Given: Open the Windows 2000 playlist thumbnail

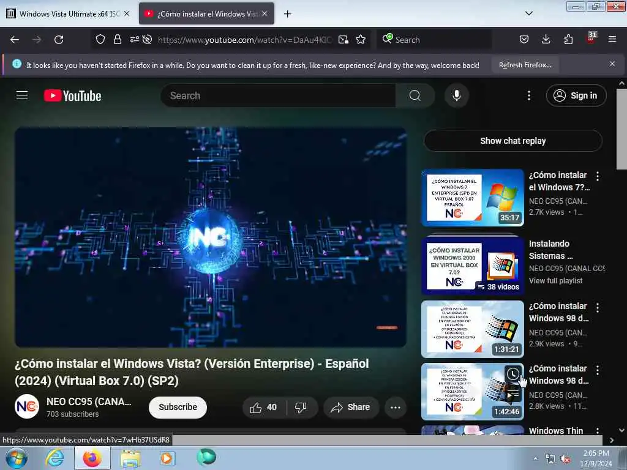Looking at the screenshot, I should click(473, 266).
